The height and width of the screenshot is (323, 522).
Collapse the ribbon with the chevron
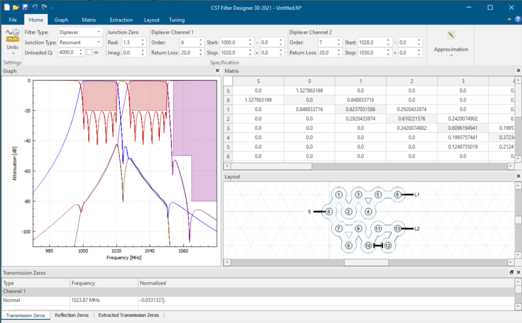(x=509, y=19)
